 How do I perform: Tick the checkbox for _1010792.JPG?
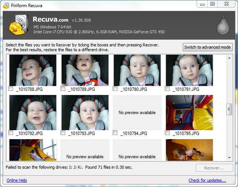(x=11, y=133)
